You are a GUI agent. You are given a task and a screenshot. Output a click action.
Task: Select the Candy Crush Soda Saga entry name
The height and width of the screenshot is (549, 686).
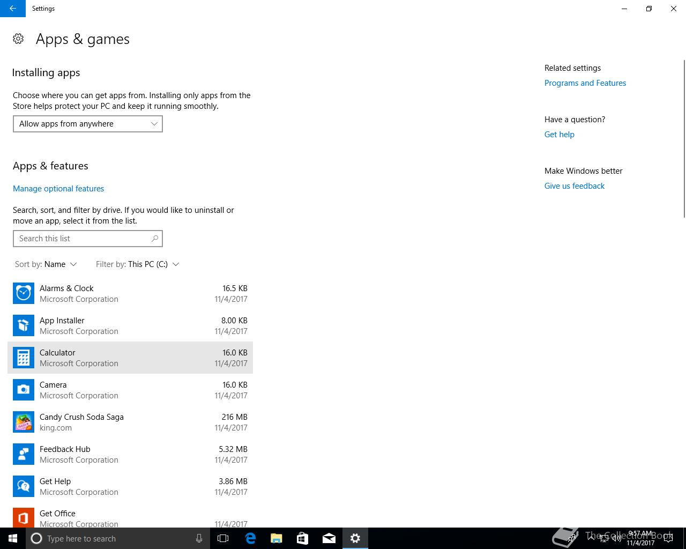coord(81,417)
